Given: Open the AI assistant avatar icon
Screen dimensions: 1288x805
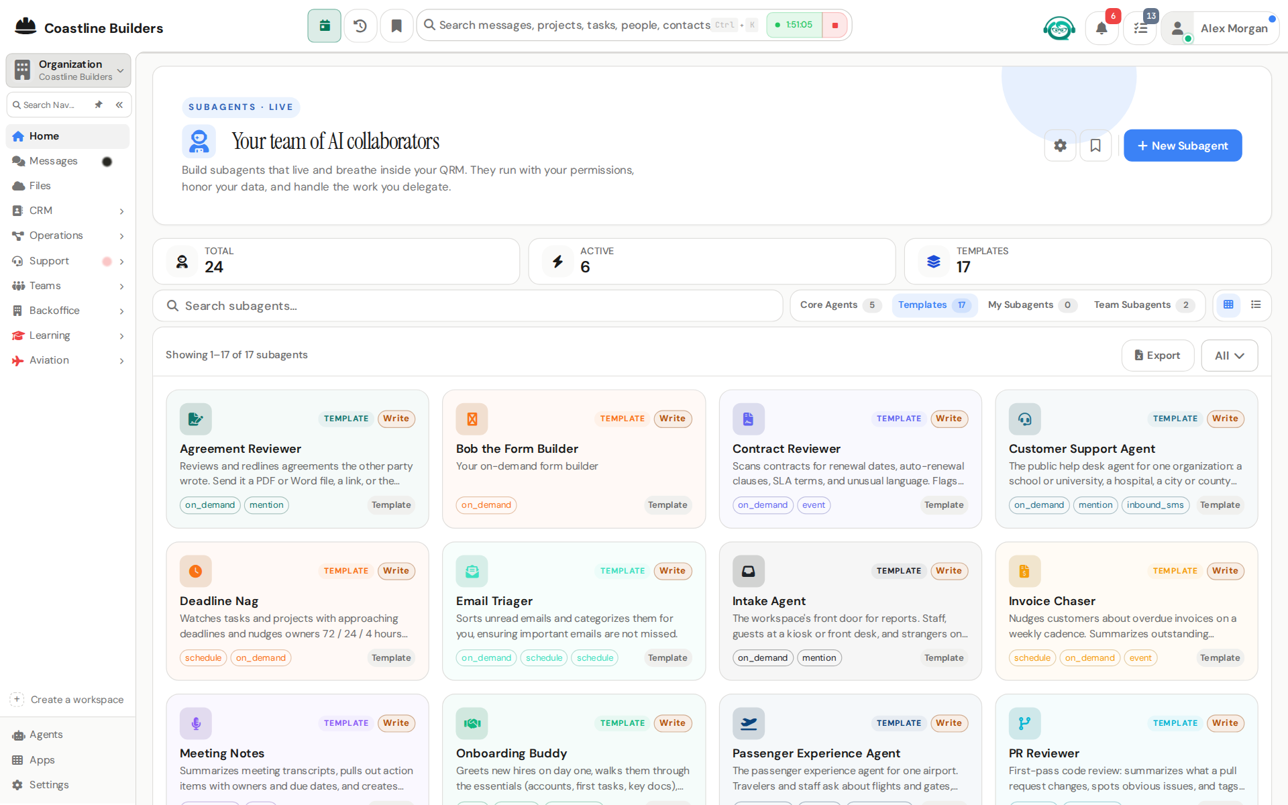Looking at the screenshot, I should pos(1059,28).
